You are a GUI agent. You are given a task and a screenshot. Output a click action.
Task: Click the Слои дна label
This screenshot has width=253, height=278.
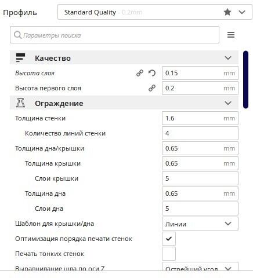point(49,209)
